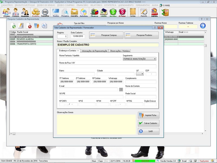217x163 pixels.
Task: Open the FERRAMENTAS menu
Action: (143, 5)
